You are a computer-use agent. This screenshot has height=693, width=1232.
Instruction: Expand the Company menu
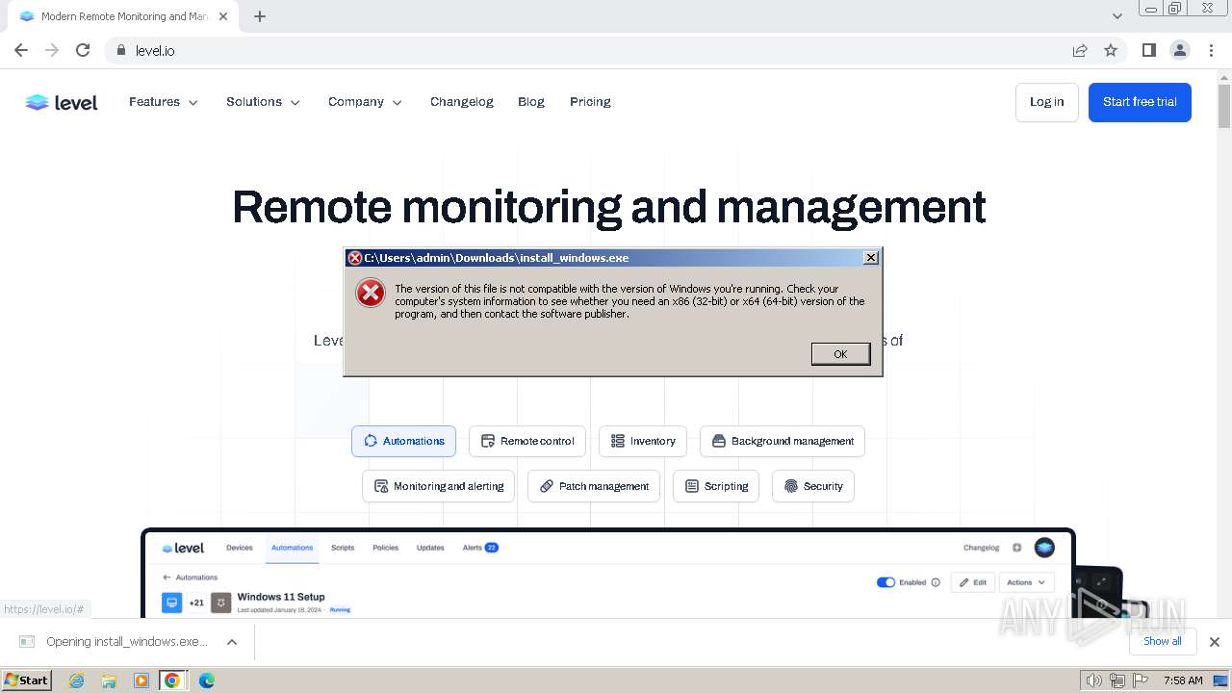(365, 102)
